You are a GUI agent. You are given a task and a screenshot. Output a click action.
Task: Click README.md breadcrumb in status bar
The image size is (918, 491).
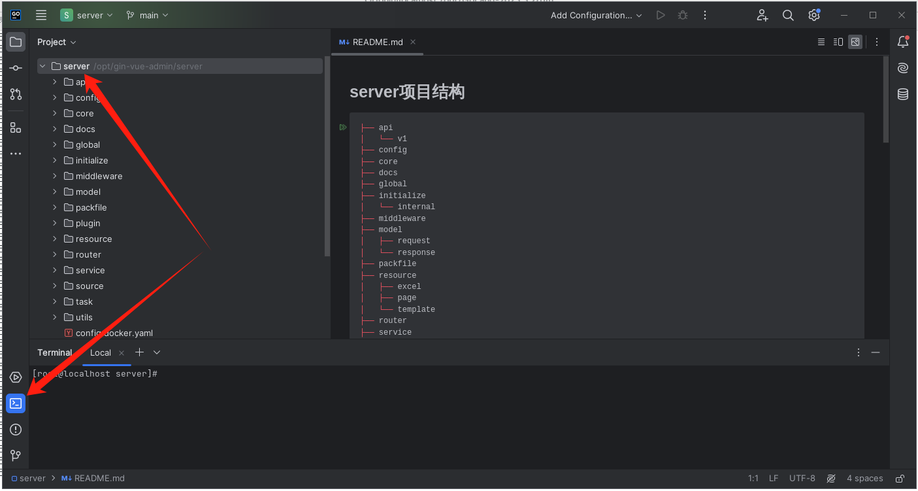click(93, 479)
